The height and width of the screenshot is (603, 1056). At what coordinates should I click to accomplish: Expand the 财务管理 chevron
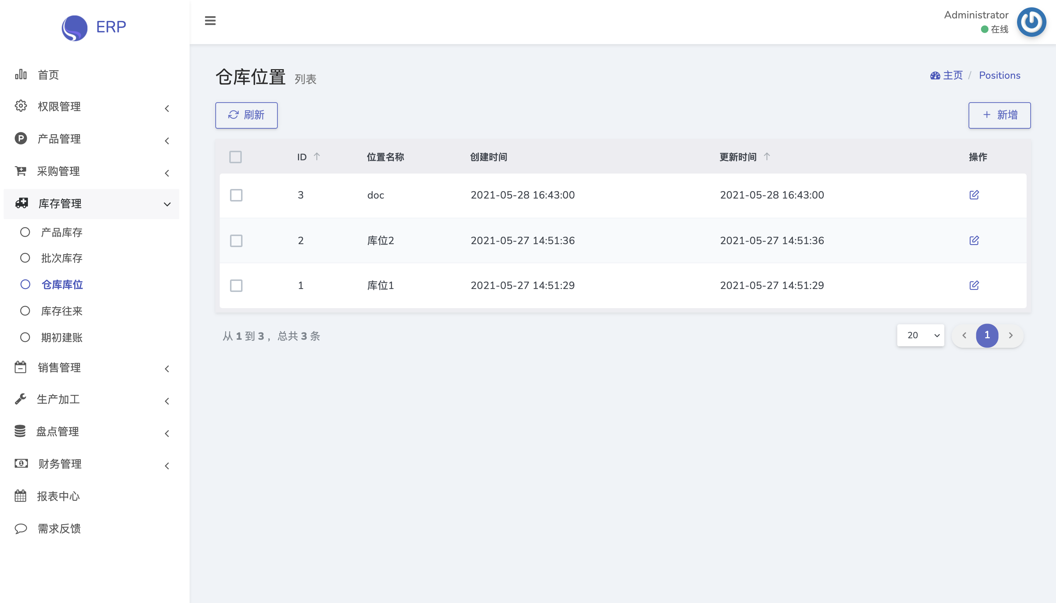point(167,465)
